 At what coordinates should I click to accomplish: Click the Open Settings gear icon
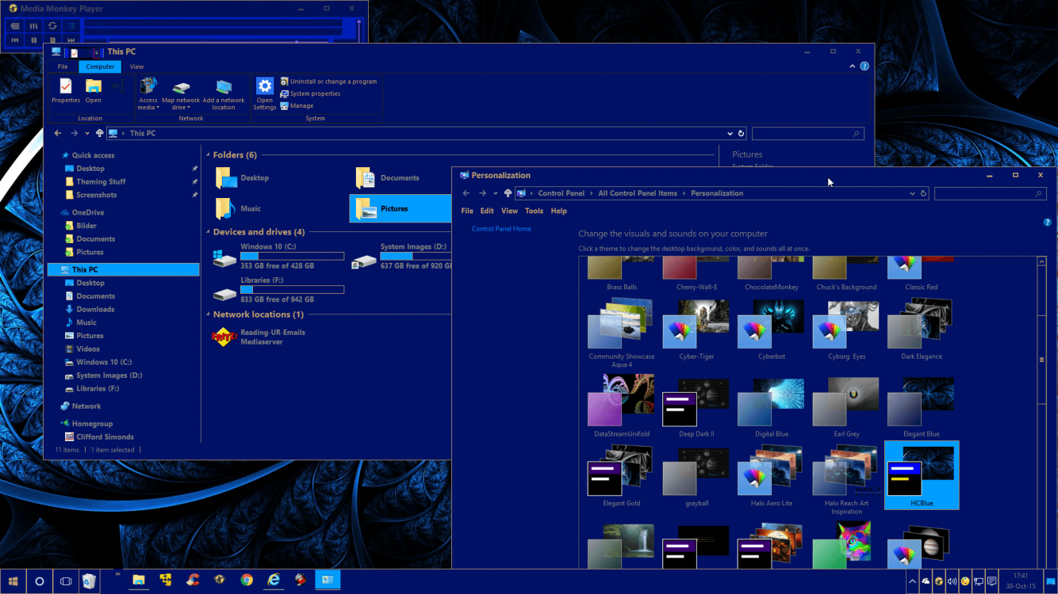(265, 93)
